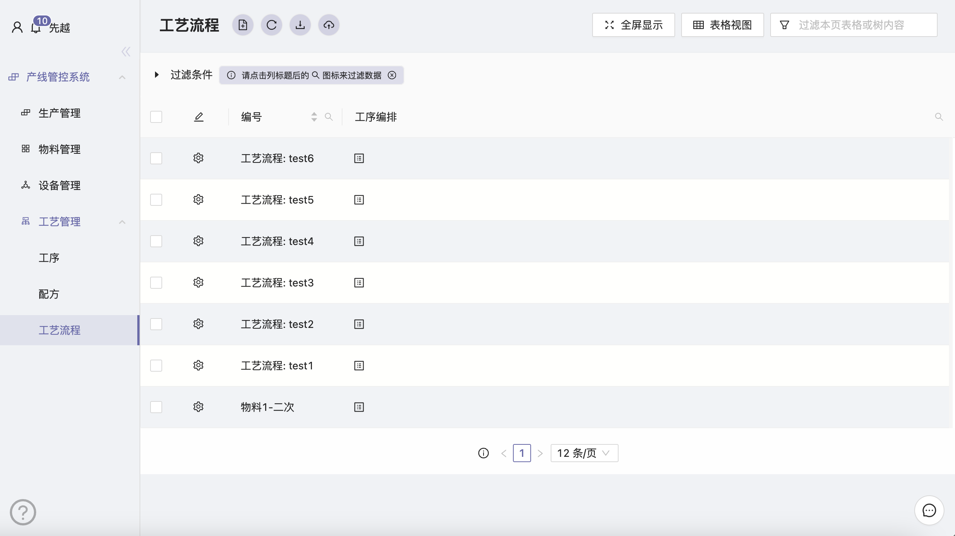Switch using the 表格视图 button
This screenshot has height=536, width=955.
coord(722,25)
